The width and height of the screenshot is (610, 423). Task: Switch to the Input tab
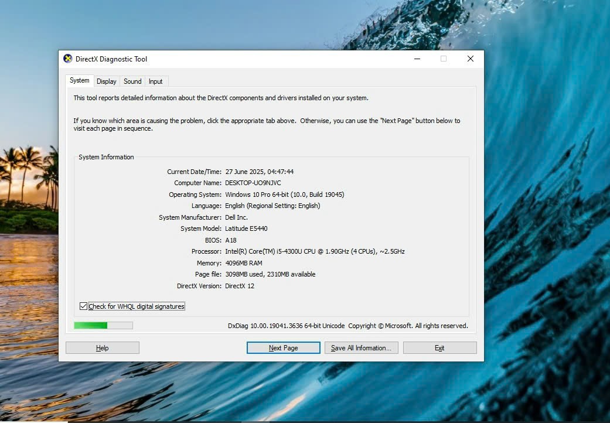point(156,81)
